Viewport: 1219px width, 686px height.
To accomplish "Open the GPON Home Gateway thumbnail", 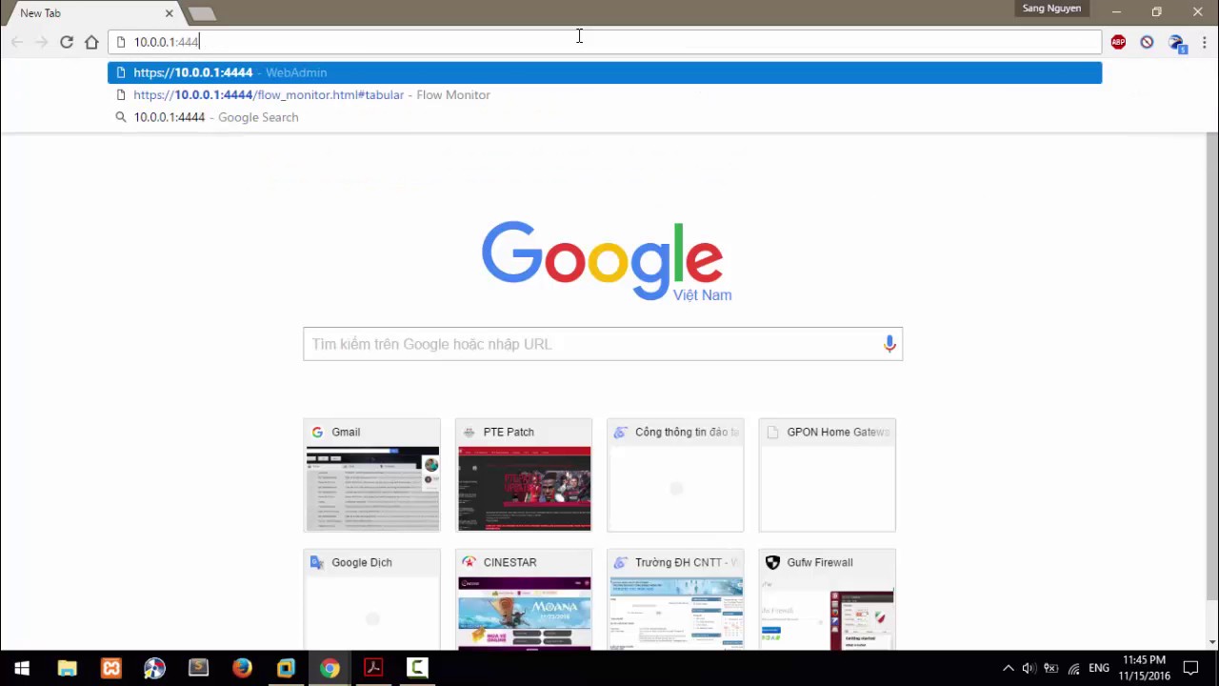I will pos(828,474).
